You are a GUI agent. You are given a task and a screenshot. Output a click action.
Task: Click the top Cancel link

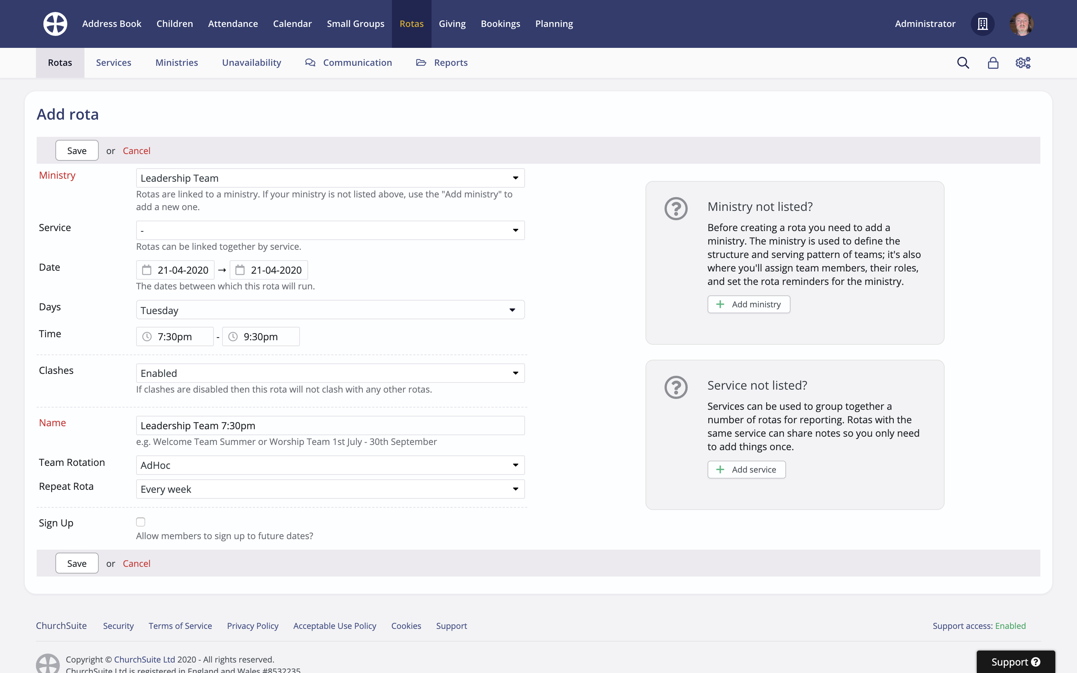(x=136, y=151)
